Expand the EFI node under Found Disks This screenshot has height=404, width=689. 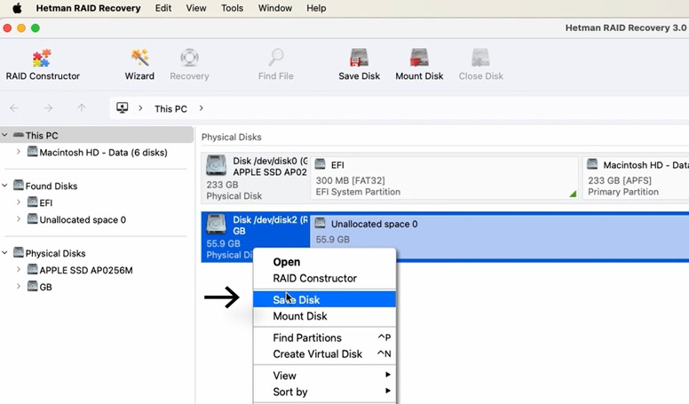coord(19,202)
